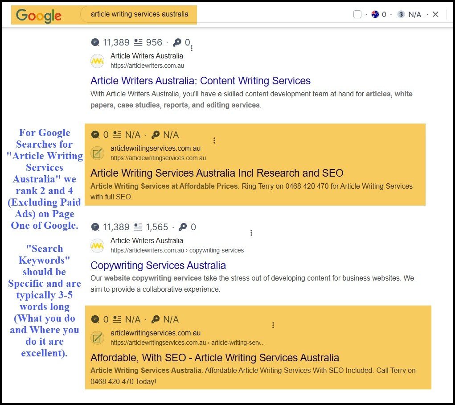Click the list icon beside 1,565
The height and width of the screenshot is (405, 455).
(138, 227)
